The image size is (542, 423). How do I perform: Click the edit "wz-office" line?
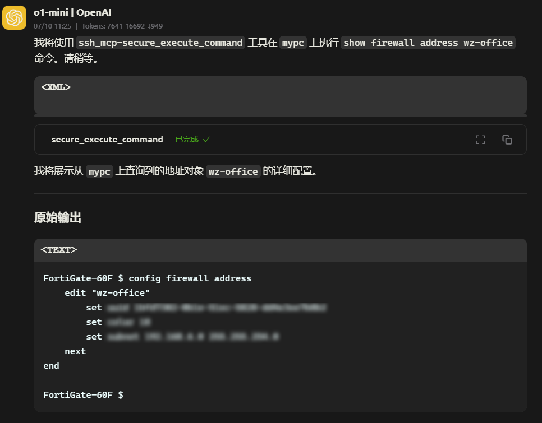click(107, 293)
